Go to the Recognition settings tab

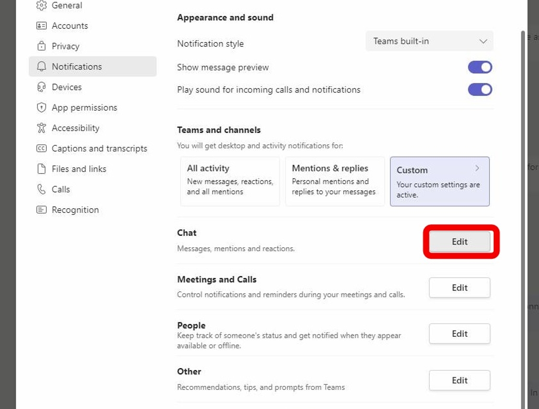click(x=75, y=210)
